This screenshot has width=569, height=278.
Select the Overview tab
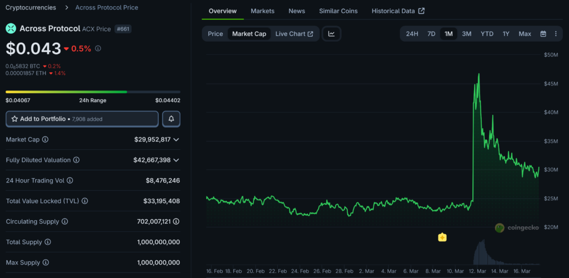(x=222, y=11)
